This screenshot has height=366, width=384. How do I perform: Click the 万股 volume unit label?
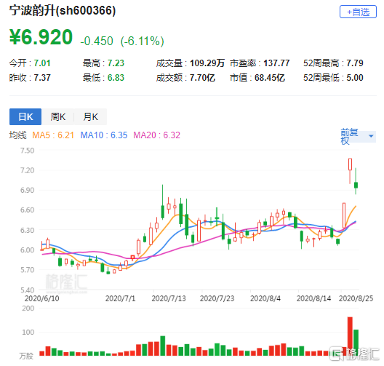(x=26, y=357)
